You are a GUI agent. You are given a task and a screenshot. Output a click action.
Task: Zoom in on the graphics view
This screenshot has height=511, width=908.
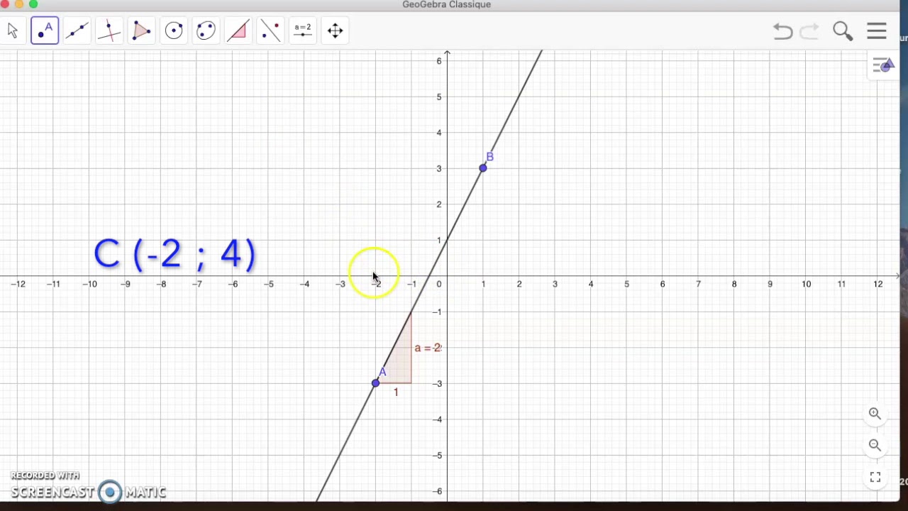click(875, 414)
